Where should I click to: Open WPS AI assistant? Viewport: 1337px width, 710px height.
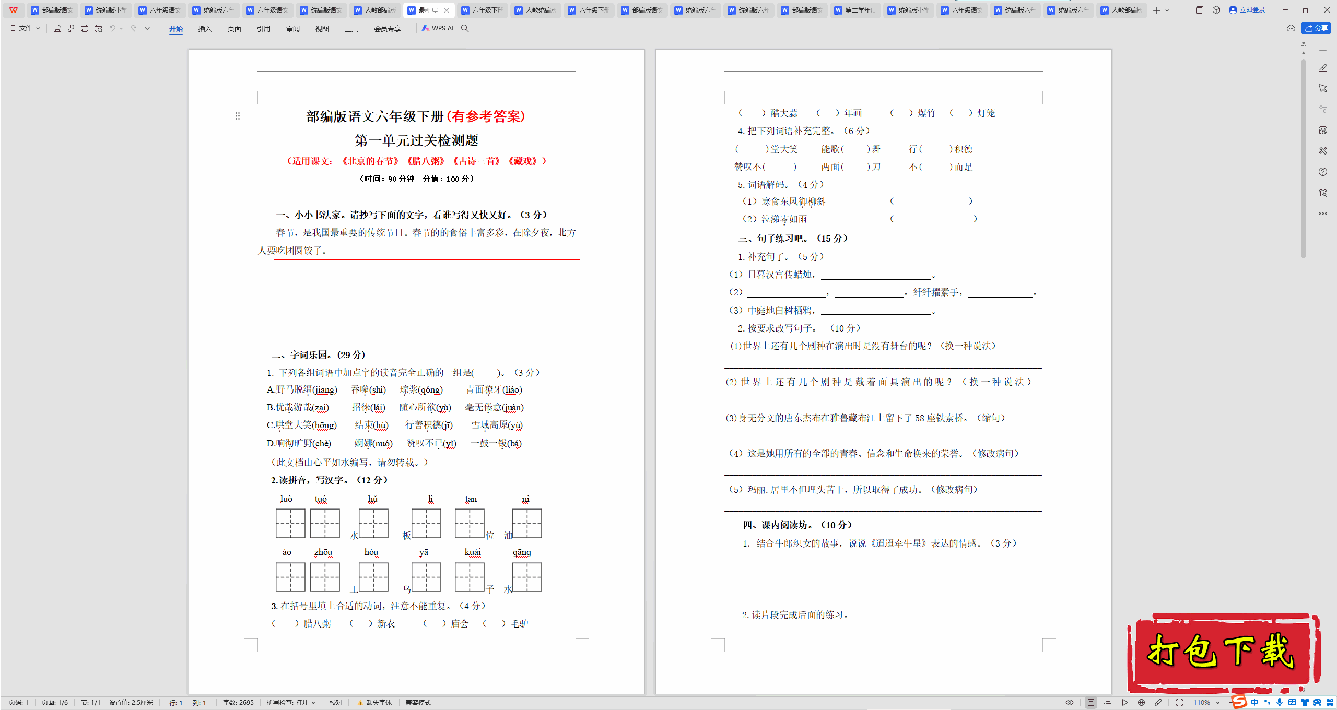(438, 28)
